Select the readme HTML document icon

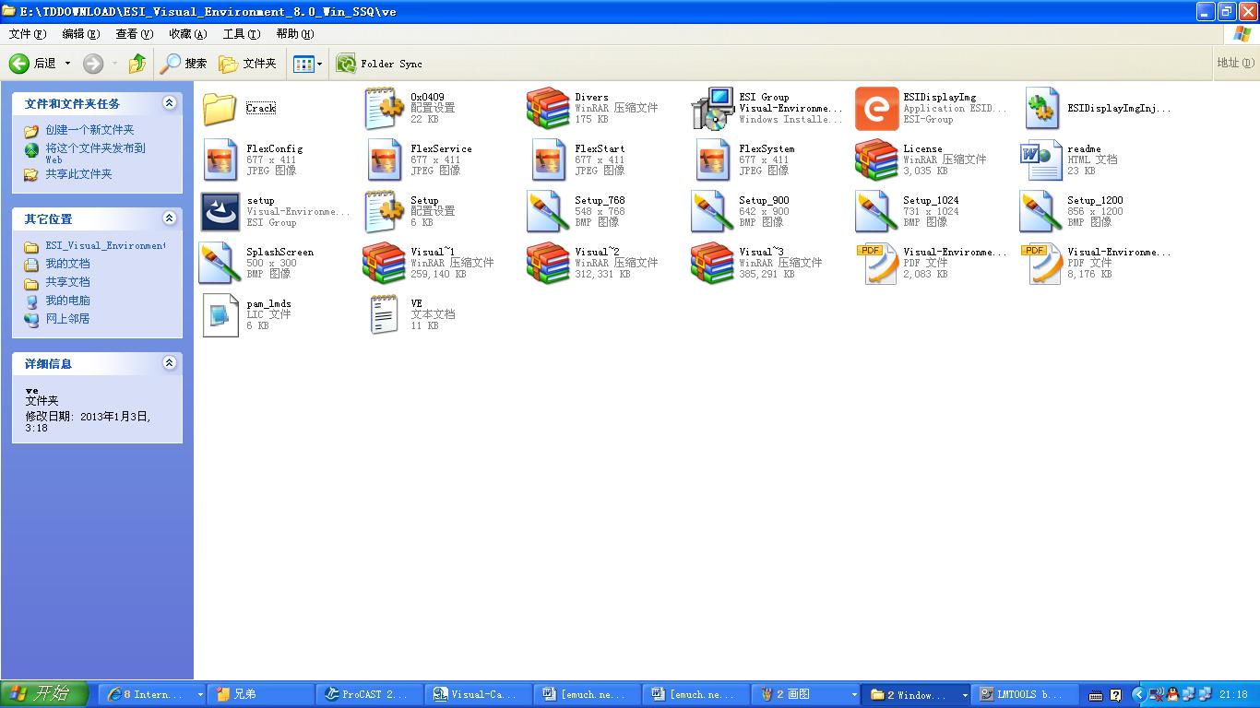pyautogui.click(x=1041, y=160)
